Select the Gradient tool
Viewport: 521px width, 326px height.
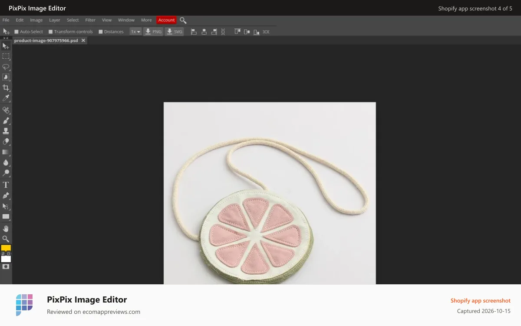(6, 152)
